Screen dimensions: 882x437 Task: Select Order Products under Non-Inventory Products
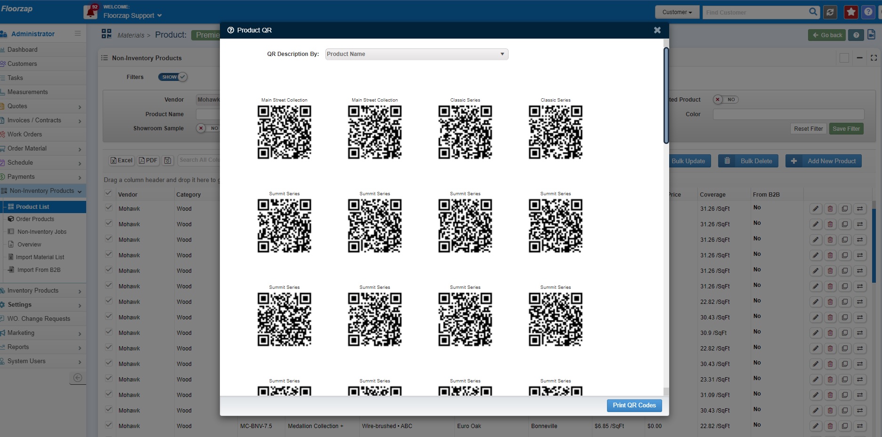coord(35,219)
